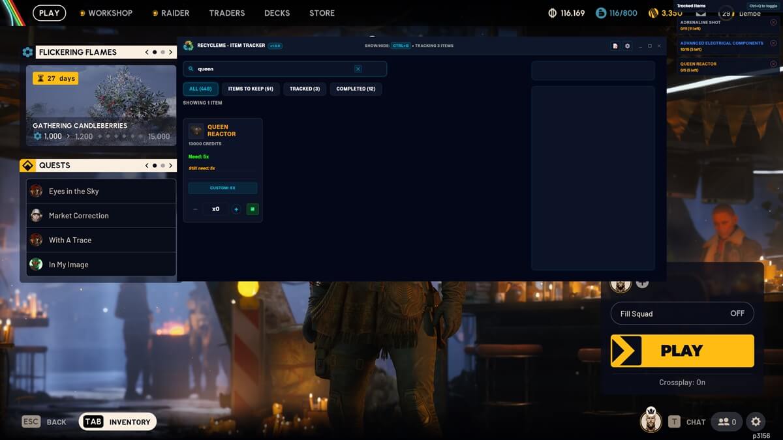Click the Ctrl+Q to toggle label
The height and width of the screenshot is (440, 783).
click(763, 6)
